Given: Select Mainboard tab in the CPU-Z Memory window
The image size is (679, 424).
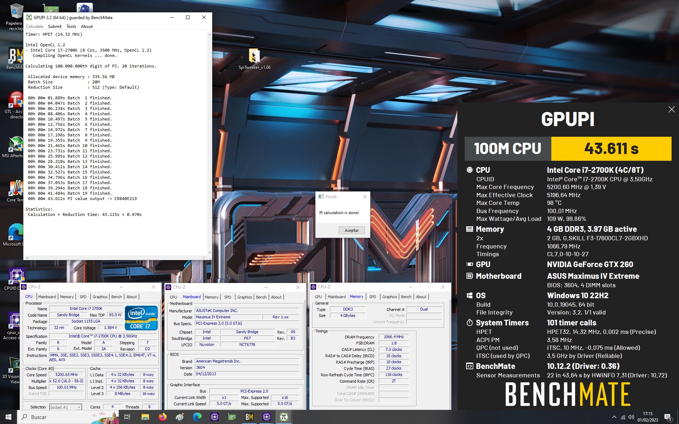Looking at the screenshot, I should click(x=337, y=297).
